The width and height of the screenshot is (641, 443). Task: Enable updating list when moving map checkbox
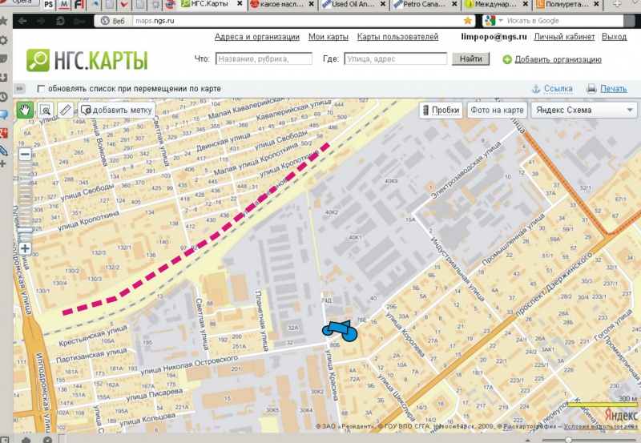tap(41, 89)
